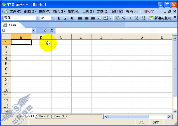
Task: Click the 用WPP... link
Action: pyautogui.click(x=151, y=11)
